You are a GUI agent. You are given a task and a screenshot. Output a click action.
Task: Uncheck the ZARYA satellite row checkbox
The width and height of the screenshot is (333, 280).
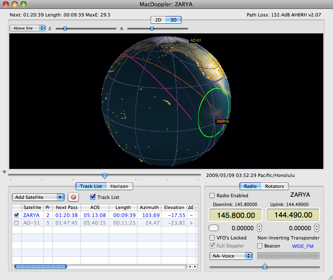16,215
